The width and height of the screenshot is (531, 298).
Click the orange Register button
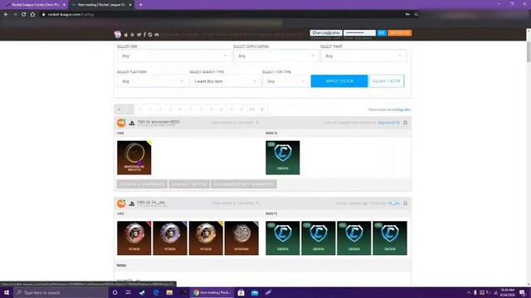point(400,33)
